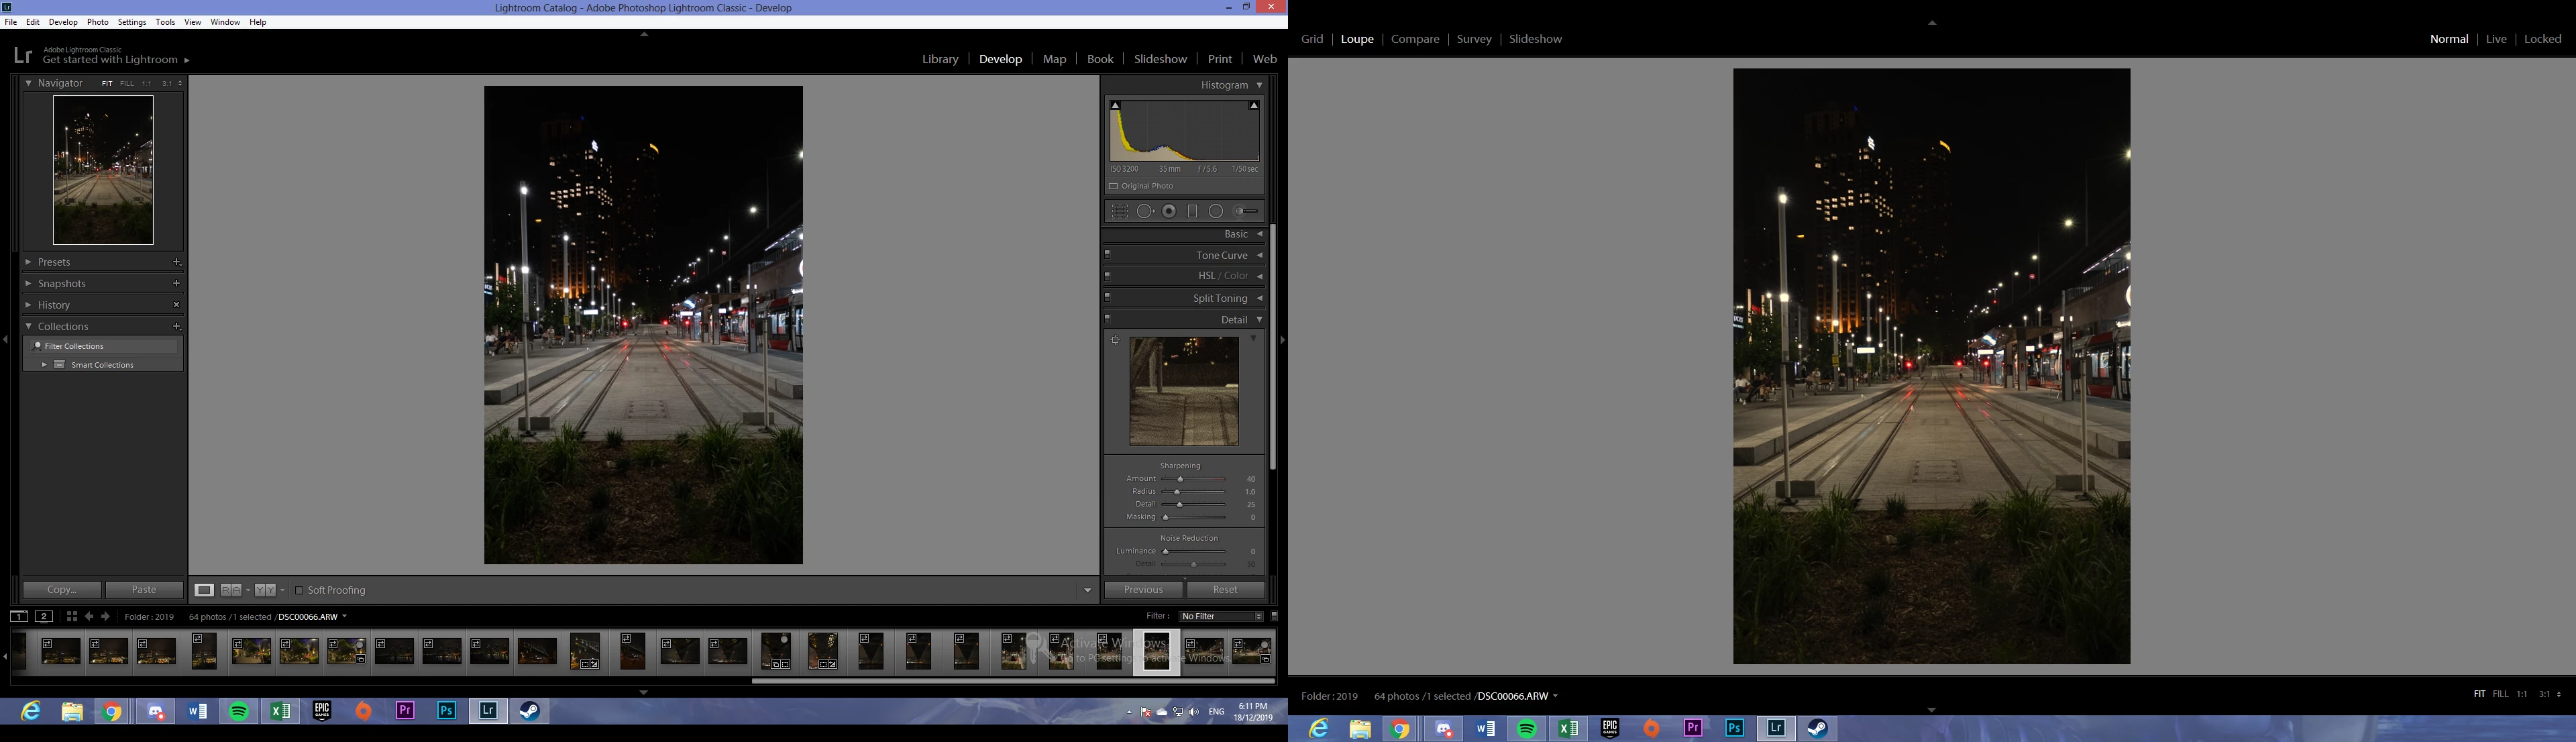Choose the Radial Filter tool

[1216, 211]
